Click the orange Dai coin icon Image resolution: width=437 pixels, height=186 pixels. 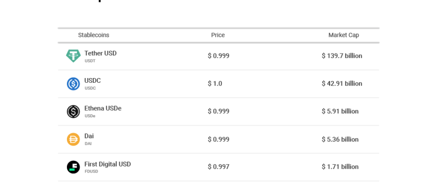[73, 139]
